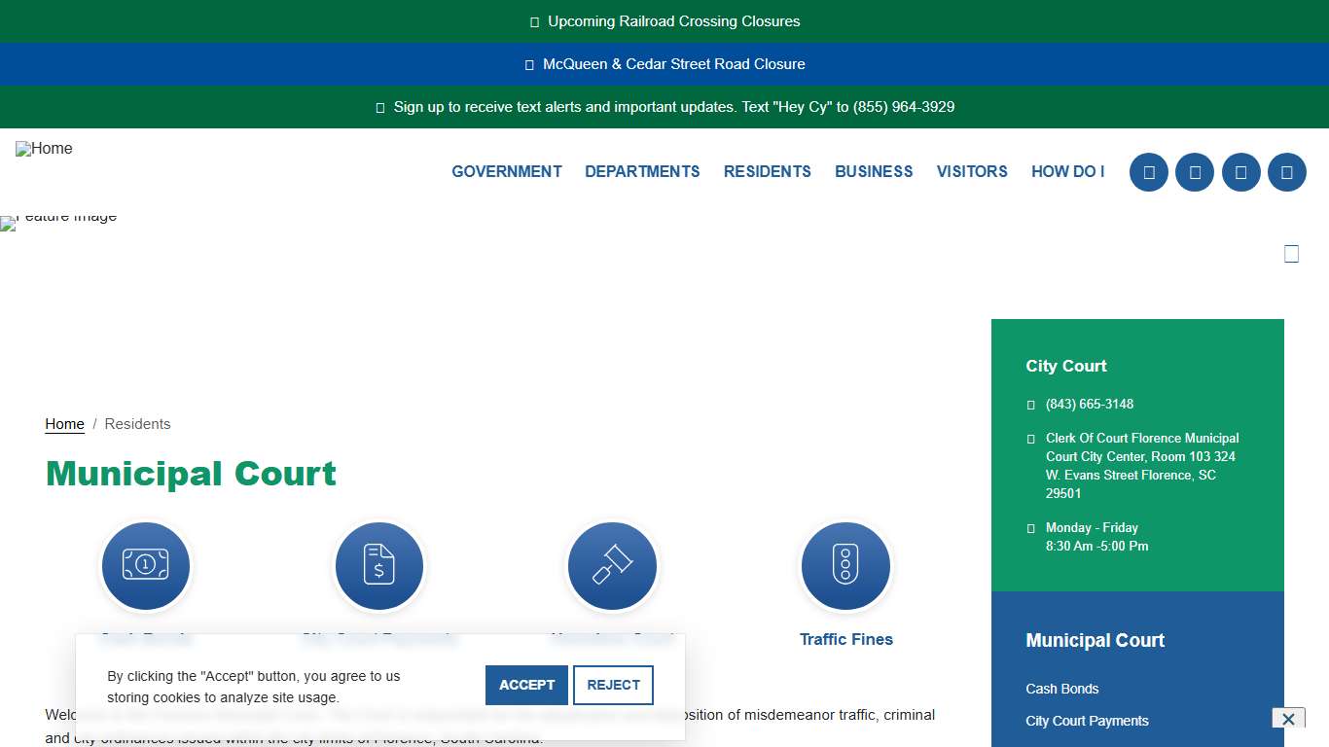This screenshot has height=747, width=1329.
Task: Open search from the last header circle icon
Action: [1287, 172]
